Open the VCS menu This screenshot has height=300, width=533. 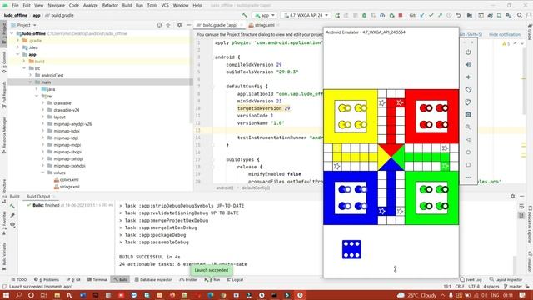[165, 6]
